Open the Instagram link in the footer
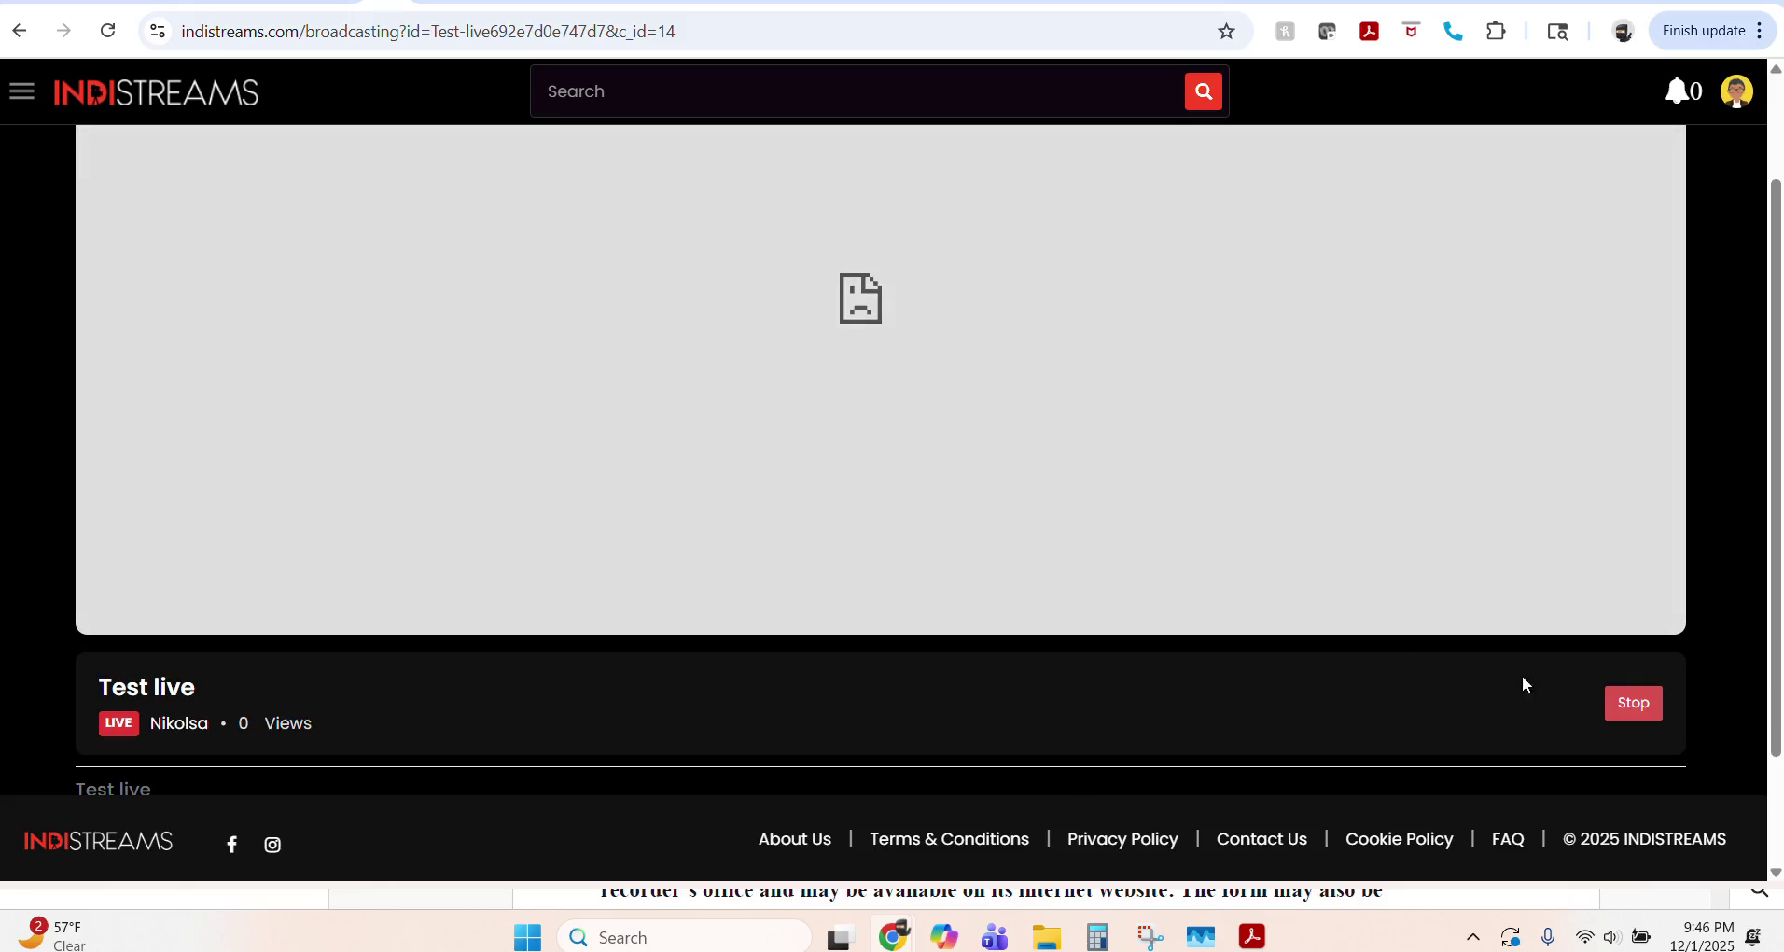The image size is (1784, 952). coord(272,845)
